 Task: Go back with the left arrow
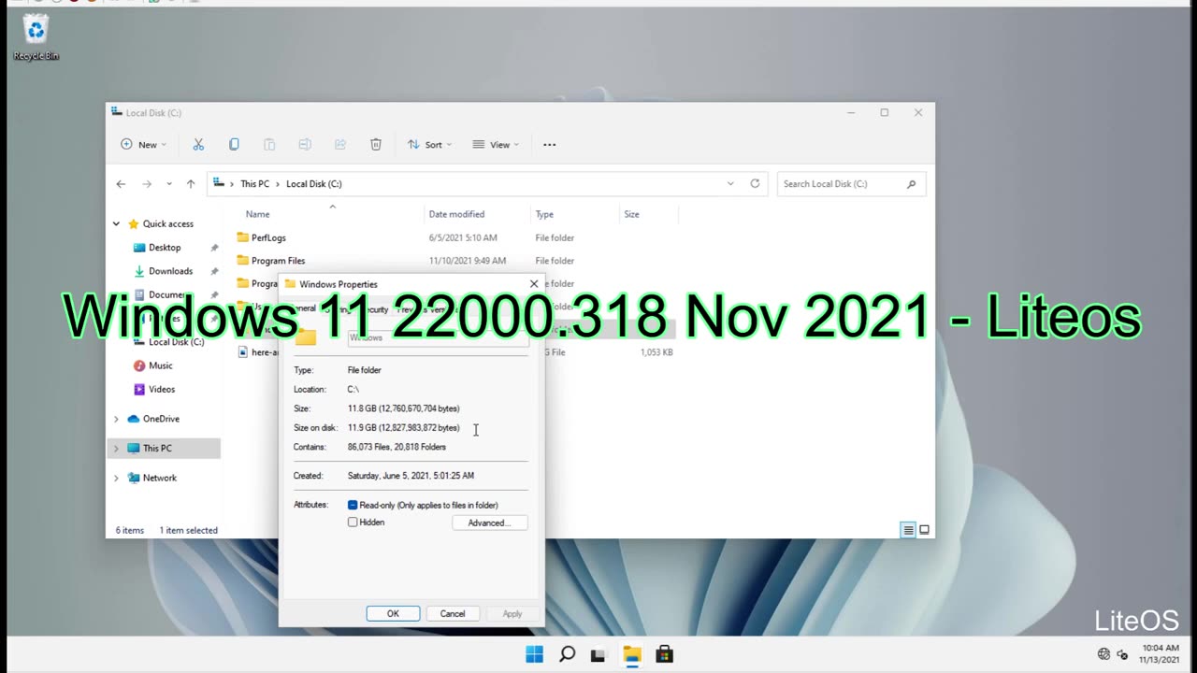(x=121, y=184)
